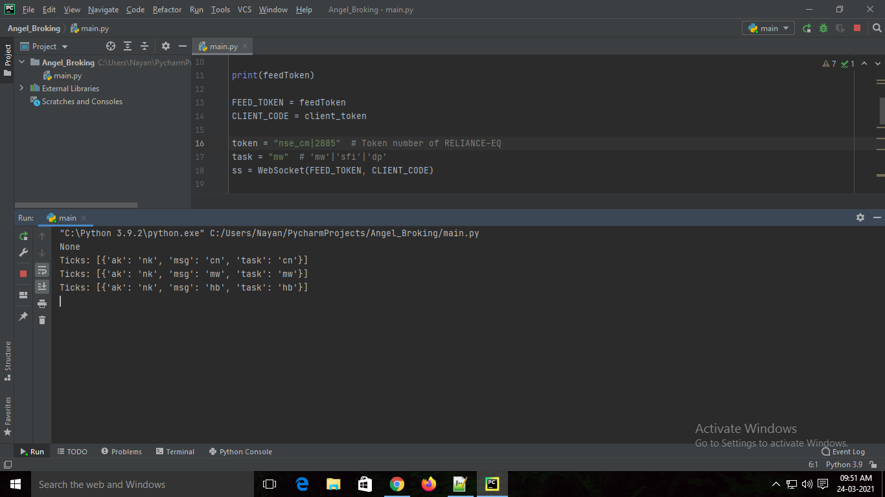885x497 pixels.
Task: Open the Windows Start menu
Action: pos(16,484)
